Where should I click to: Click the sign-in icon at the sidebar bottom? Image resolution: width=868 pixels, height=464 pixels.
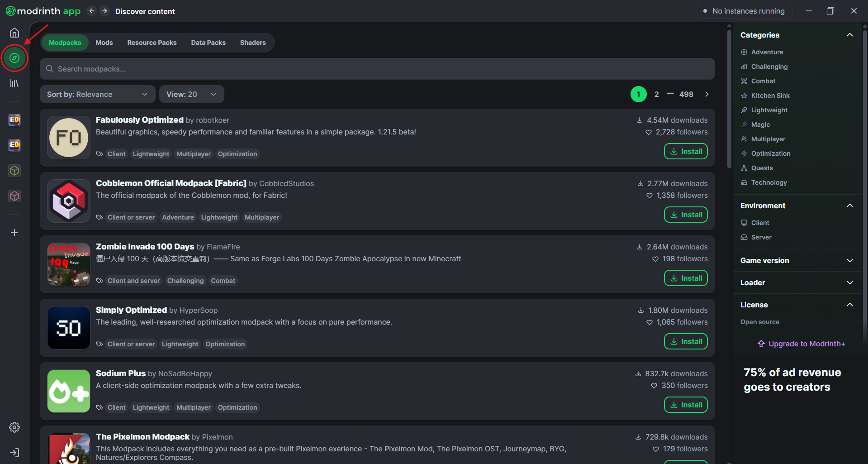[14, 453]
